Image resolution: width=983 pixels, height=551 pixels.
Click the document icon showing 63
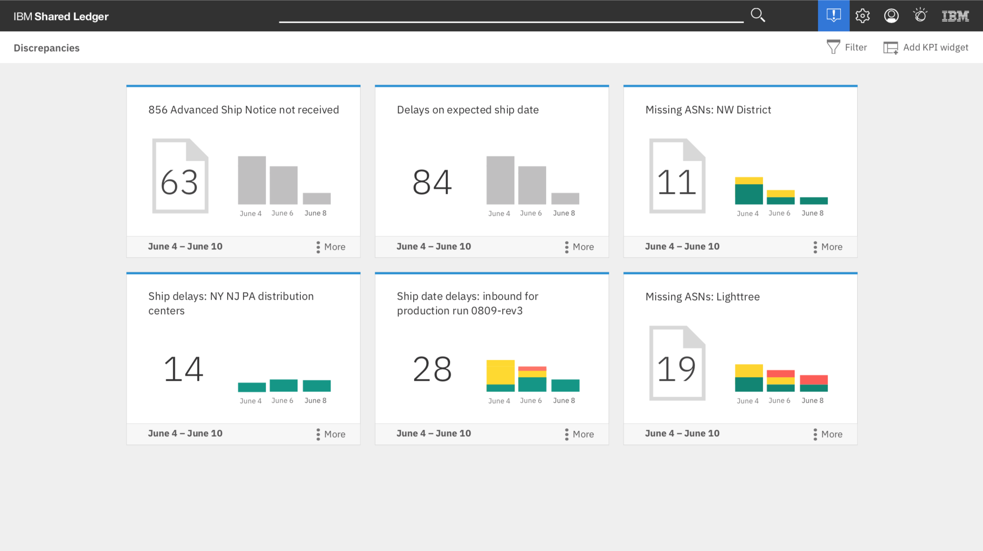[x=180, y=176]
